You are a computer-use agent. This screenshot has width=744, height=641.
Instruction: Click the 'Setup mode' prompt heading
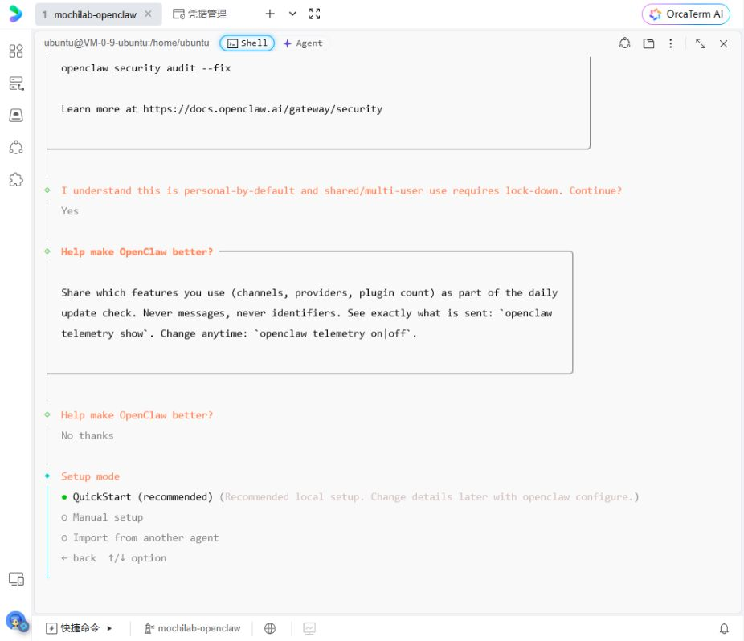pos(90,476)
